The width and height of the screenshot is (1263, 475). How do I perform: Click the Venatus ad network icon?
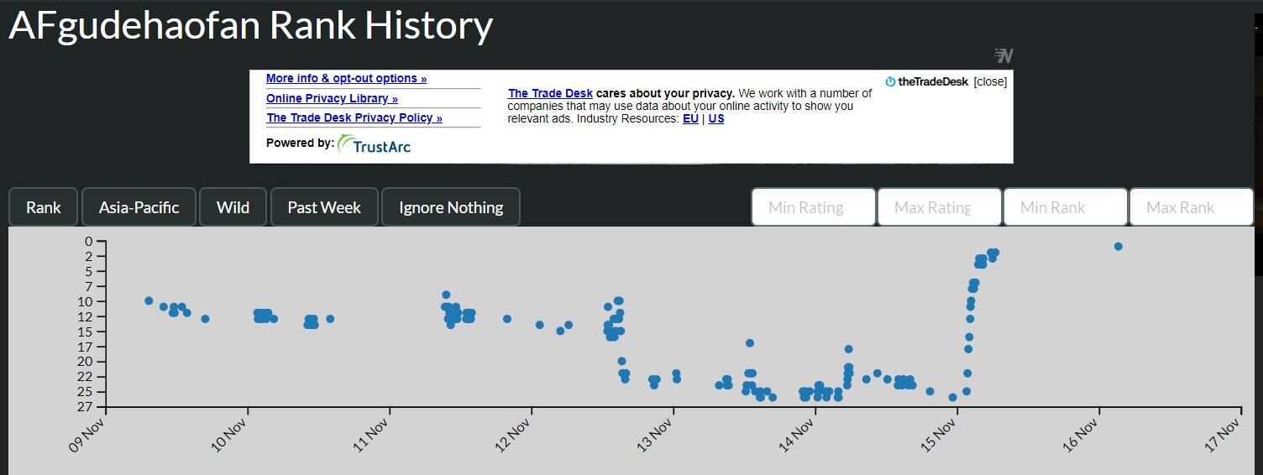(1004, 55)
